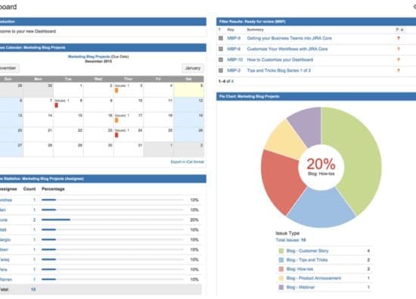Open issue Tips and Tricks Blog Series 1 of 3
The image size is (416, 299).
(279, 70)
